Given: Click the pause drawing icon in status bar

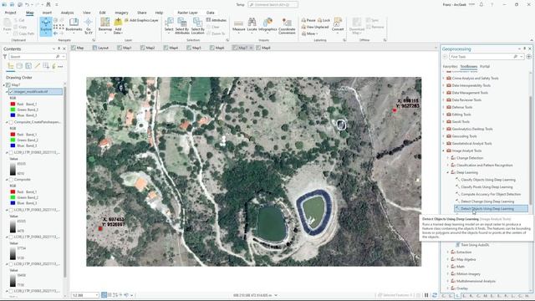Looking at the screenshot, I should [x=426, y=295].
